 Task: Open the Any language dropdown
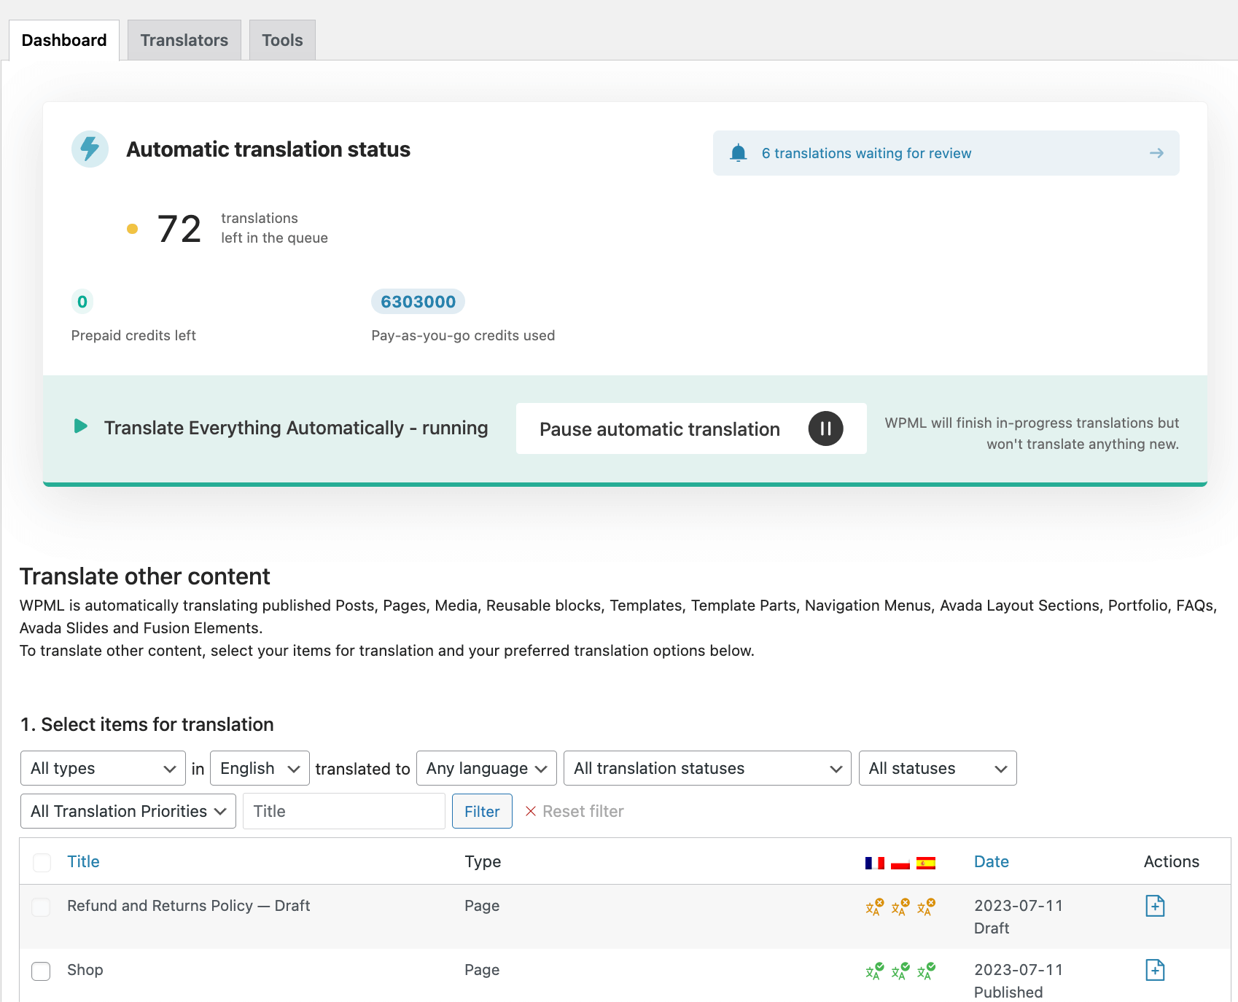click(486, 768)
